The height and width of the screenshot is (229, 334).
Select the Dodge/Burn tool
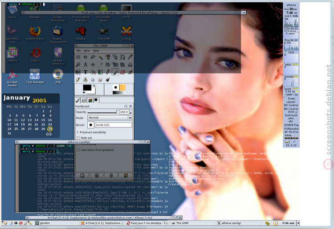tap(108, 80)
